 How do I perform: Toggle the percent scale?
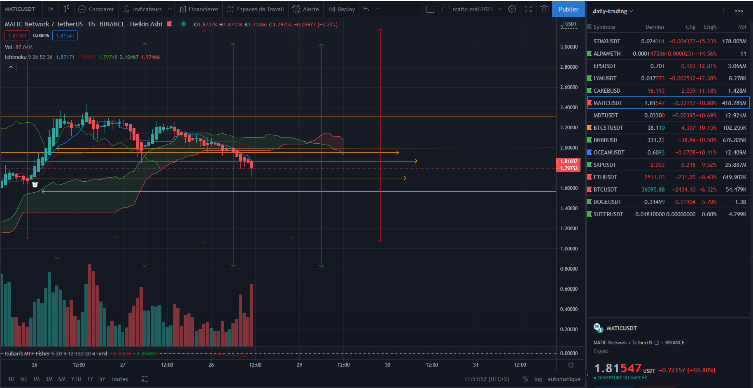[x=526, y=379]
